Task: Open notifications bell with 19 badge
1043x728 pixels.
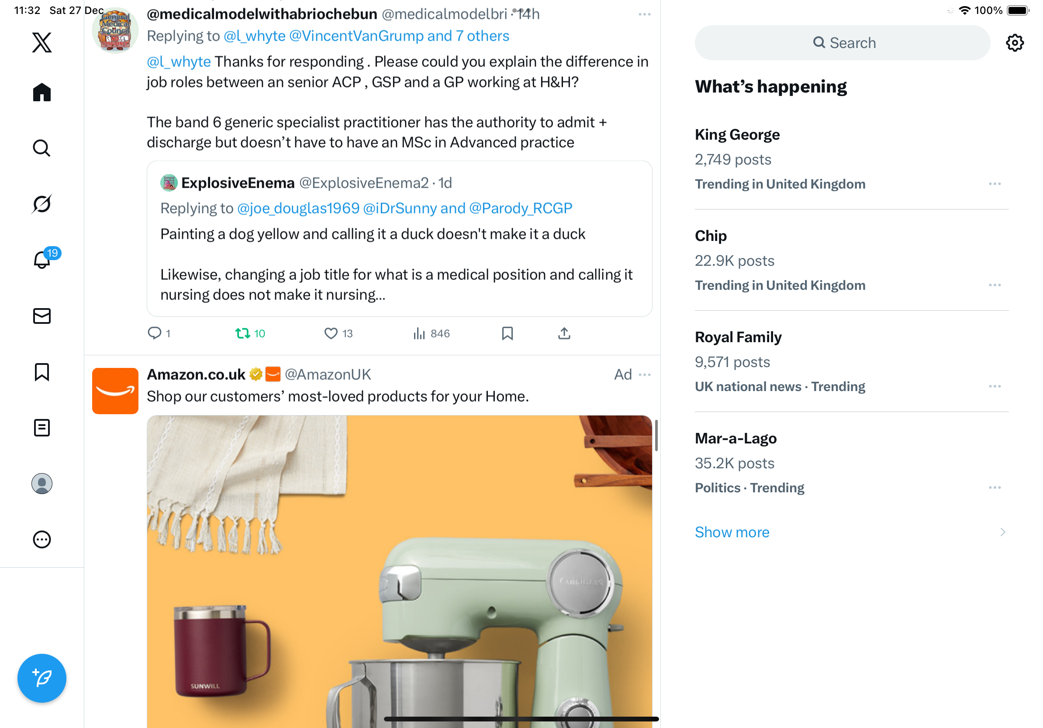Action: (x=42, y=260)
